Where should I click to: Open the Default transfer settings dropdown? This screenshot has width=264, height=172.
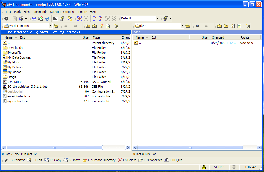[157, 18]
